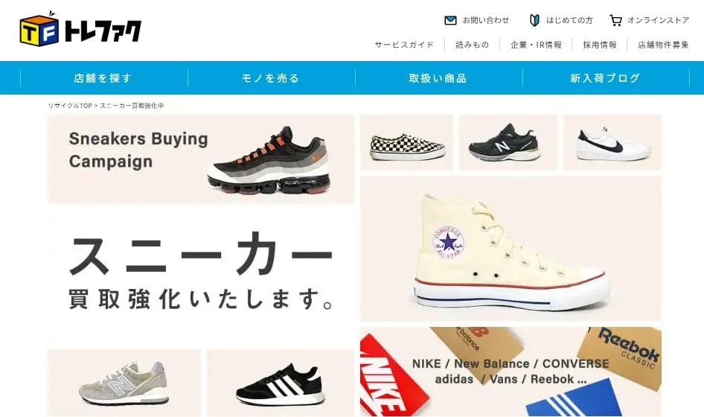This screenshot has width=704, height=417.
Task: Click the beginner mark icon beside はじめての方
Action: tap(534, 20)
